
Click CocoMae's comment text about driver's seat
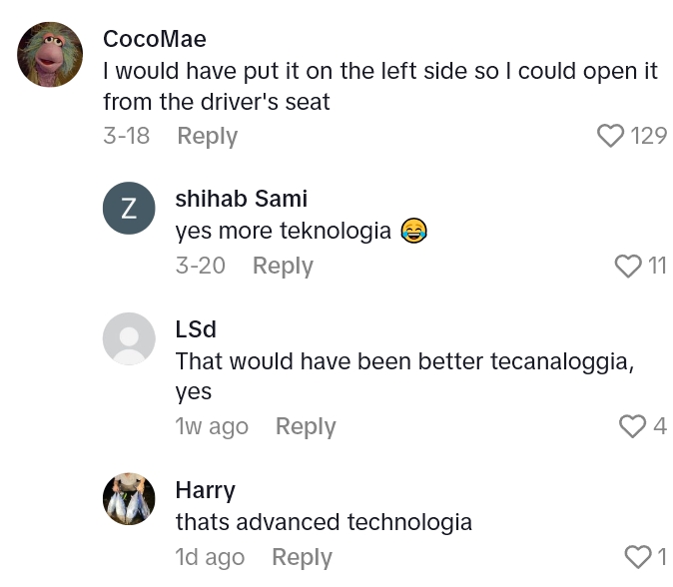[379, 87]
